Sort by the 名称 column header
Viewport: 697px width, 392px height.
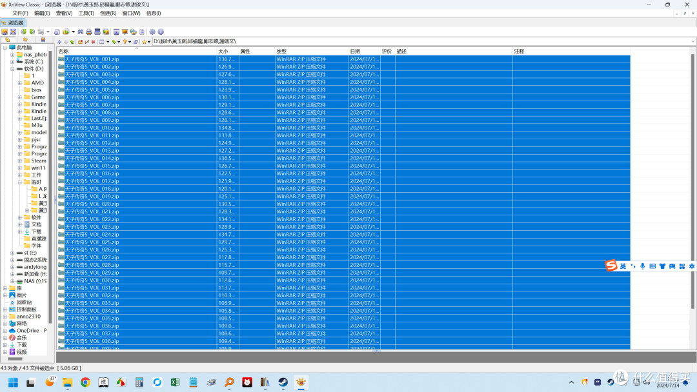click(136, 52)
